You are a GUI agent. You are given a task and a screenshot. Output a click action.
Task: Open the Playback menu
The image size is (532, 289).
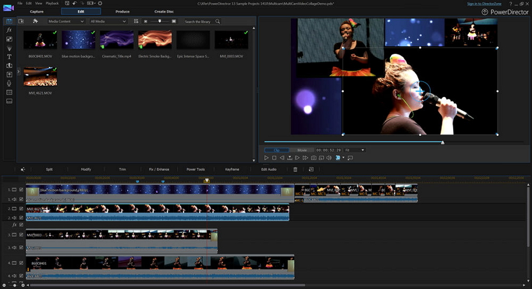coord(52,4)
